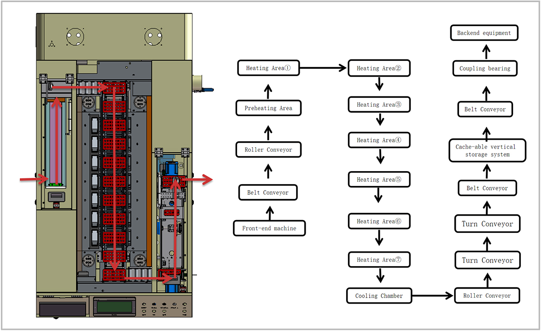The width and height of the screenshot is (541, 331).
Task: Click the Backend equipment box
Action: click(x=484, y=33)
